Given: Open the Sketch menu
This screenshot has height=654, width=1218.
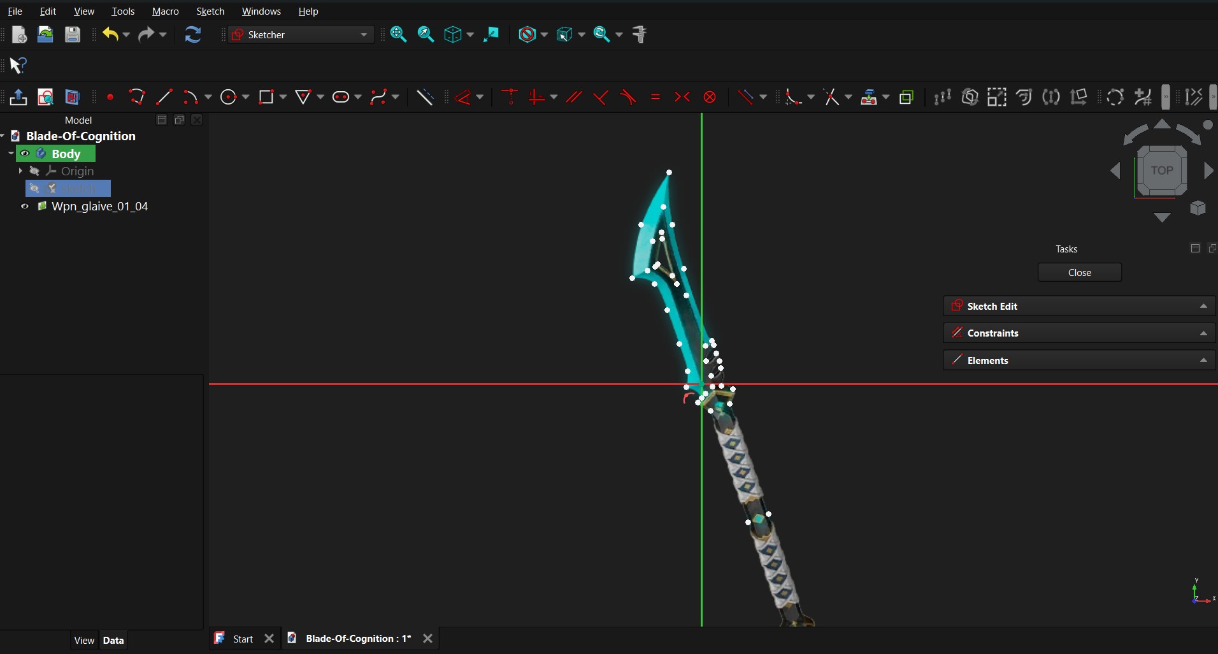Looking at the screenshot, I should click(210, 11).
